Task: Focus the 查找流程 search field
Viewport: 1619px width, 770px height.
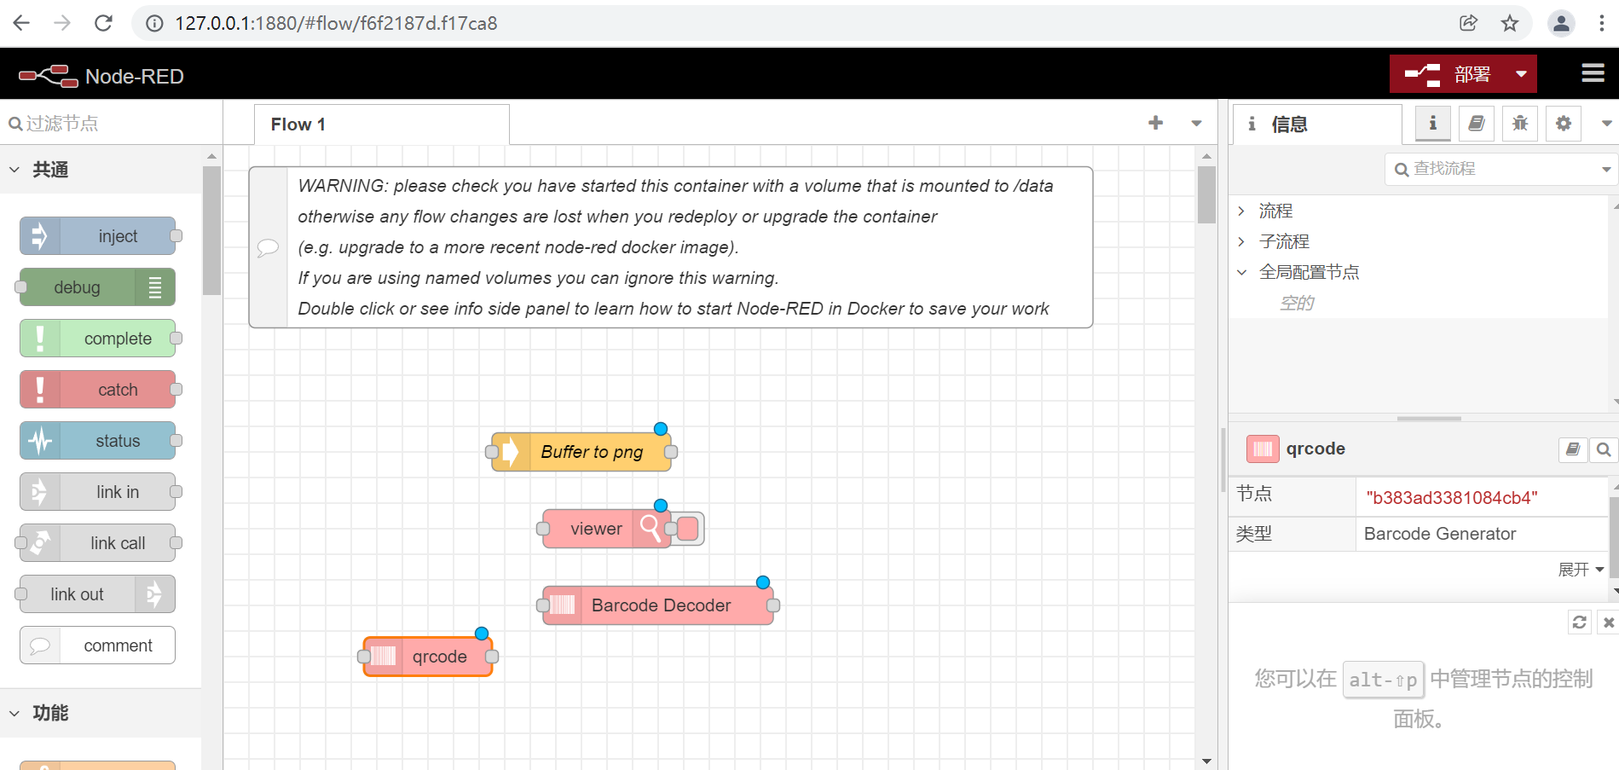Action: (x=1492, y=169)
